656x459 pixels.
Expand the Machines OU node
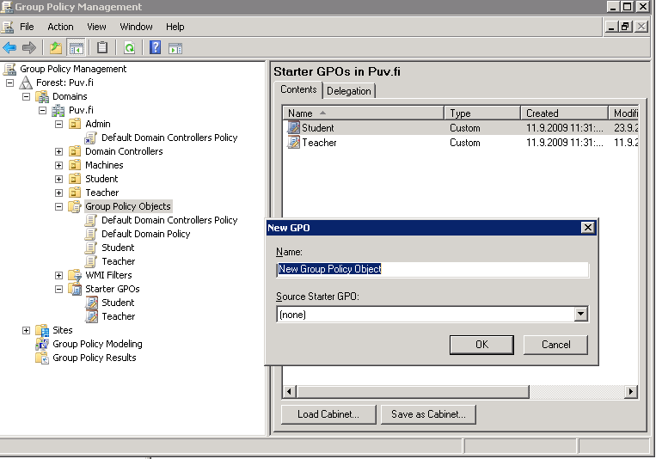(58, 165)
